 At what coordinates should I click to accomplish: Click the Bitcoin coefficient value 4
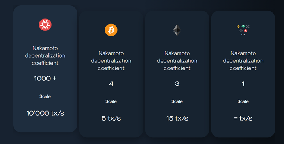pos(111,84)
